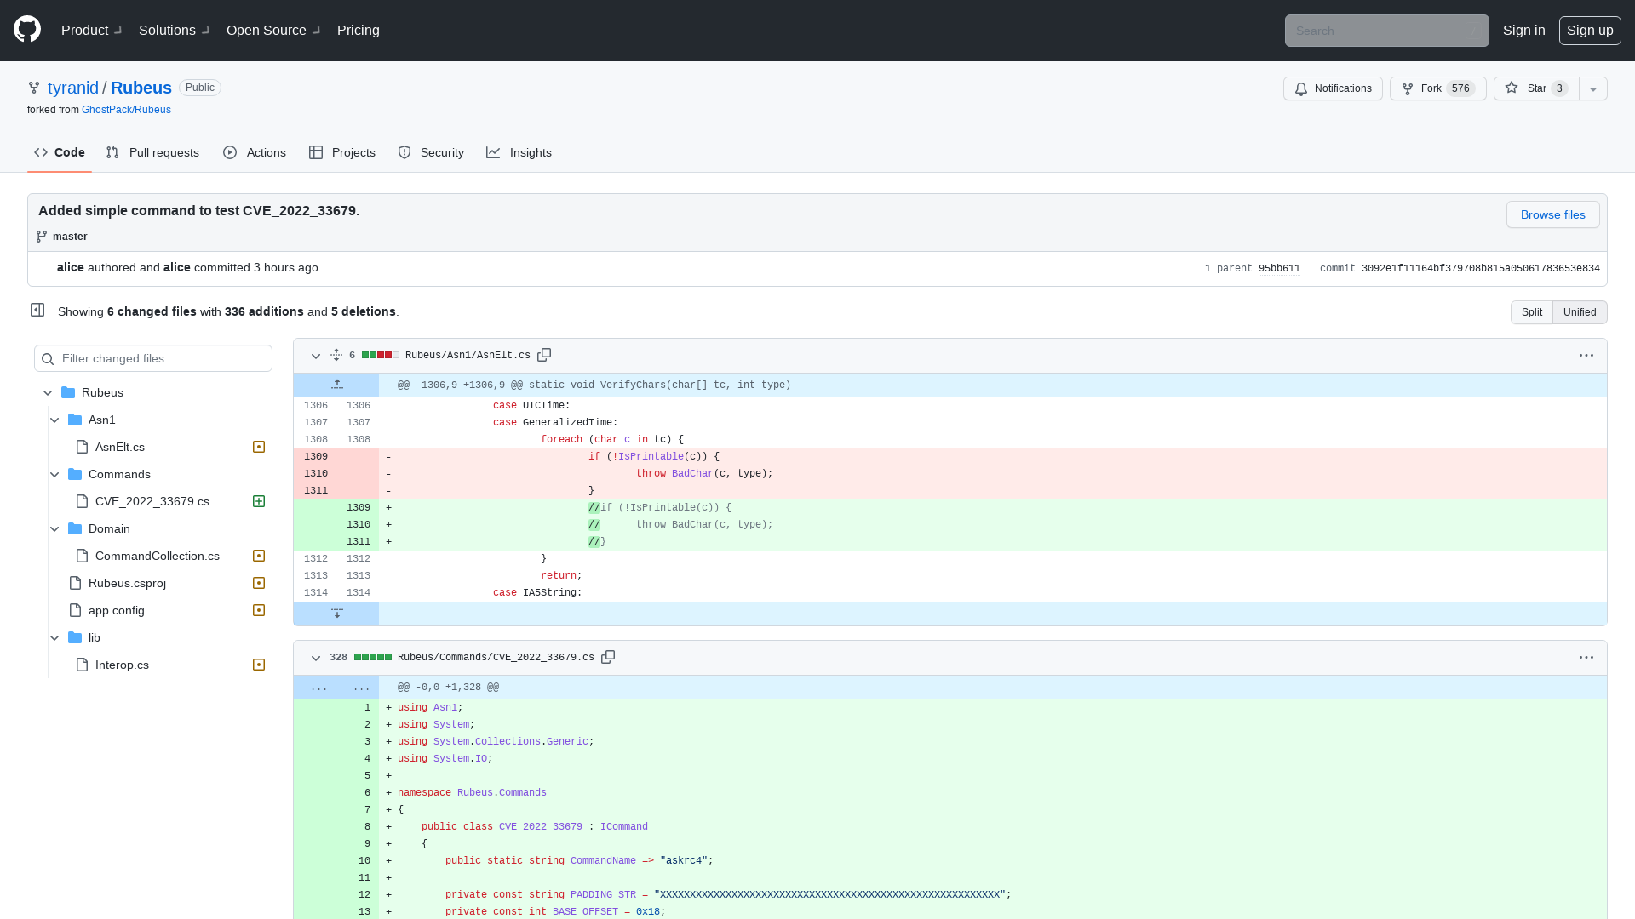1635x919 pixels.
Task: Collapse the AsnElt.cs diff section
Action: (316, 356)
